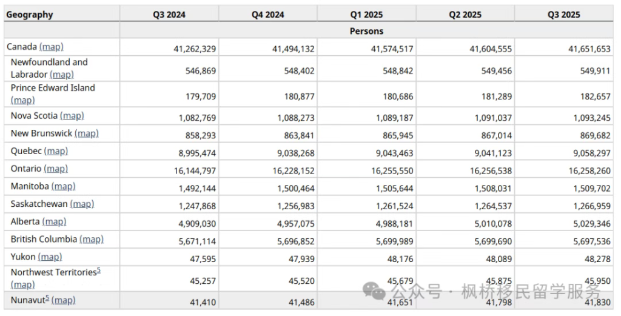Open the Northwest Territories map link

pyautogui.click(x=22, y=284)
